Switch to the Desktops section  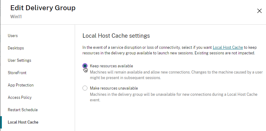click(16, 48)
